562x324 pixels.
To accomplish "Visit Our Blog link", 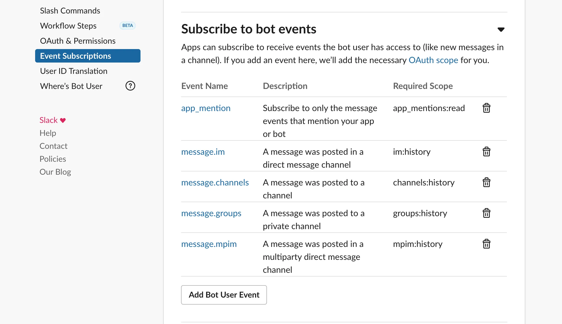I will tap(55, 172).
